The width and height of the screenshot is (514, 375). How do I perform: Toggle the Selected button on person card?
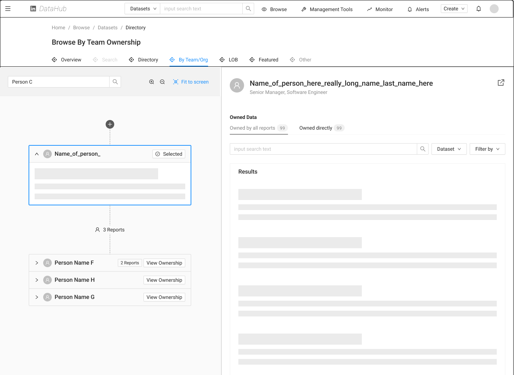tap(169, 154)
